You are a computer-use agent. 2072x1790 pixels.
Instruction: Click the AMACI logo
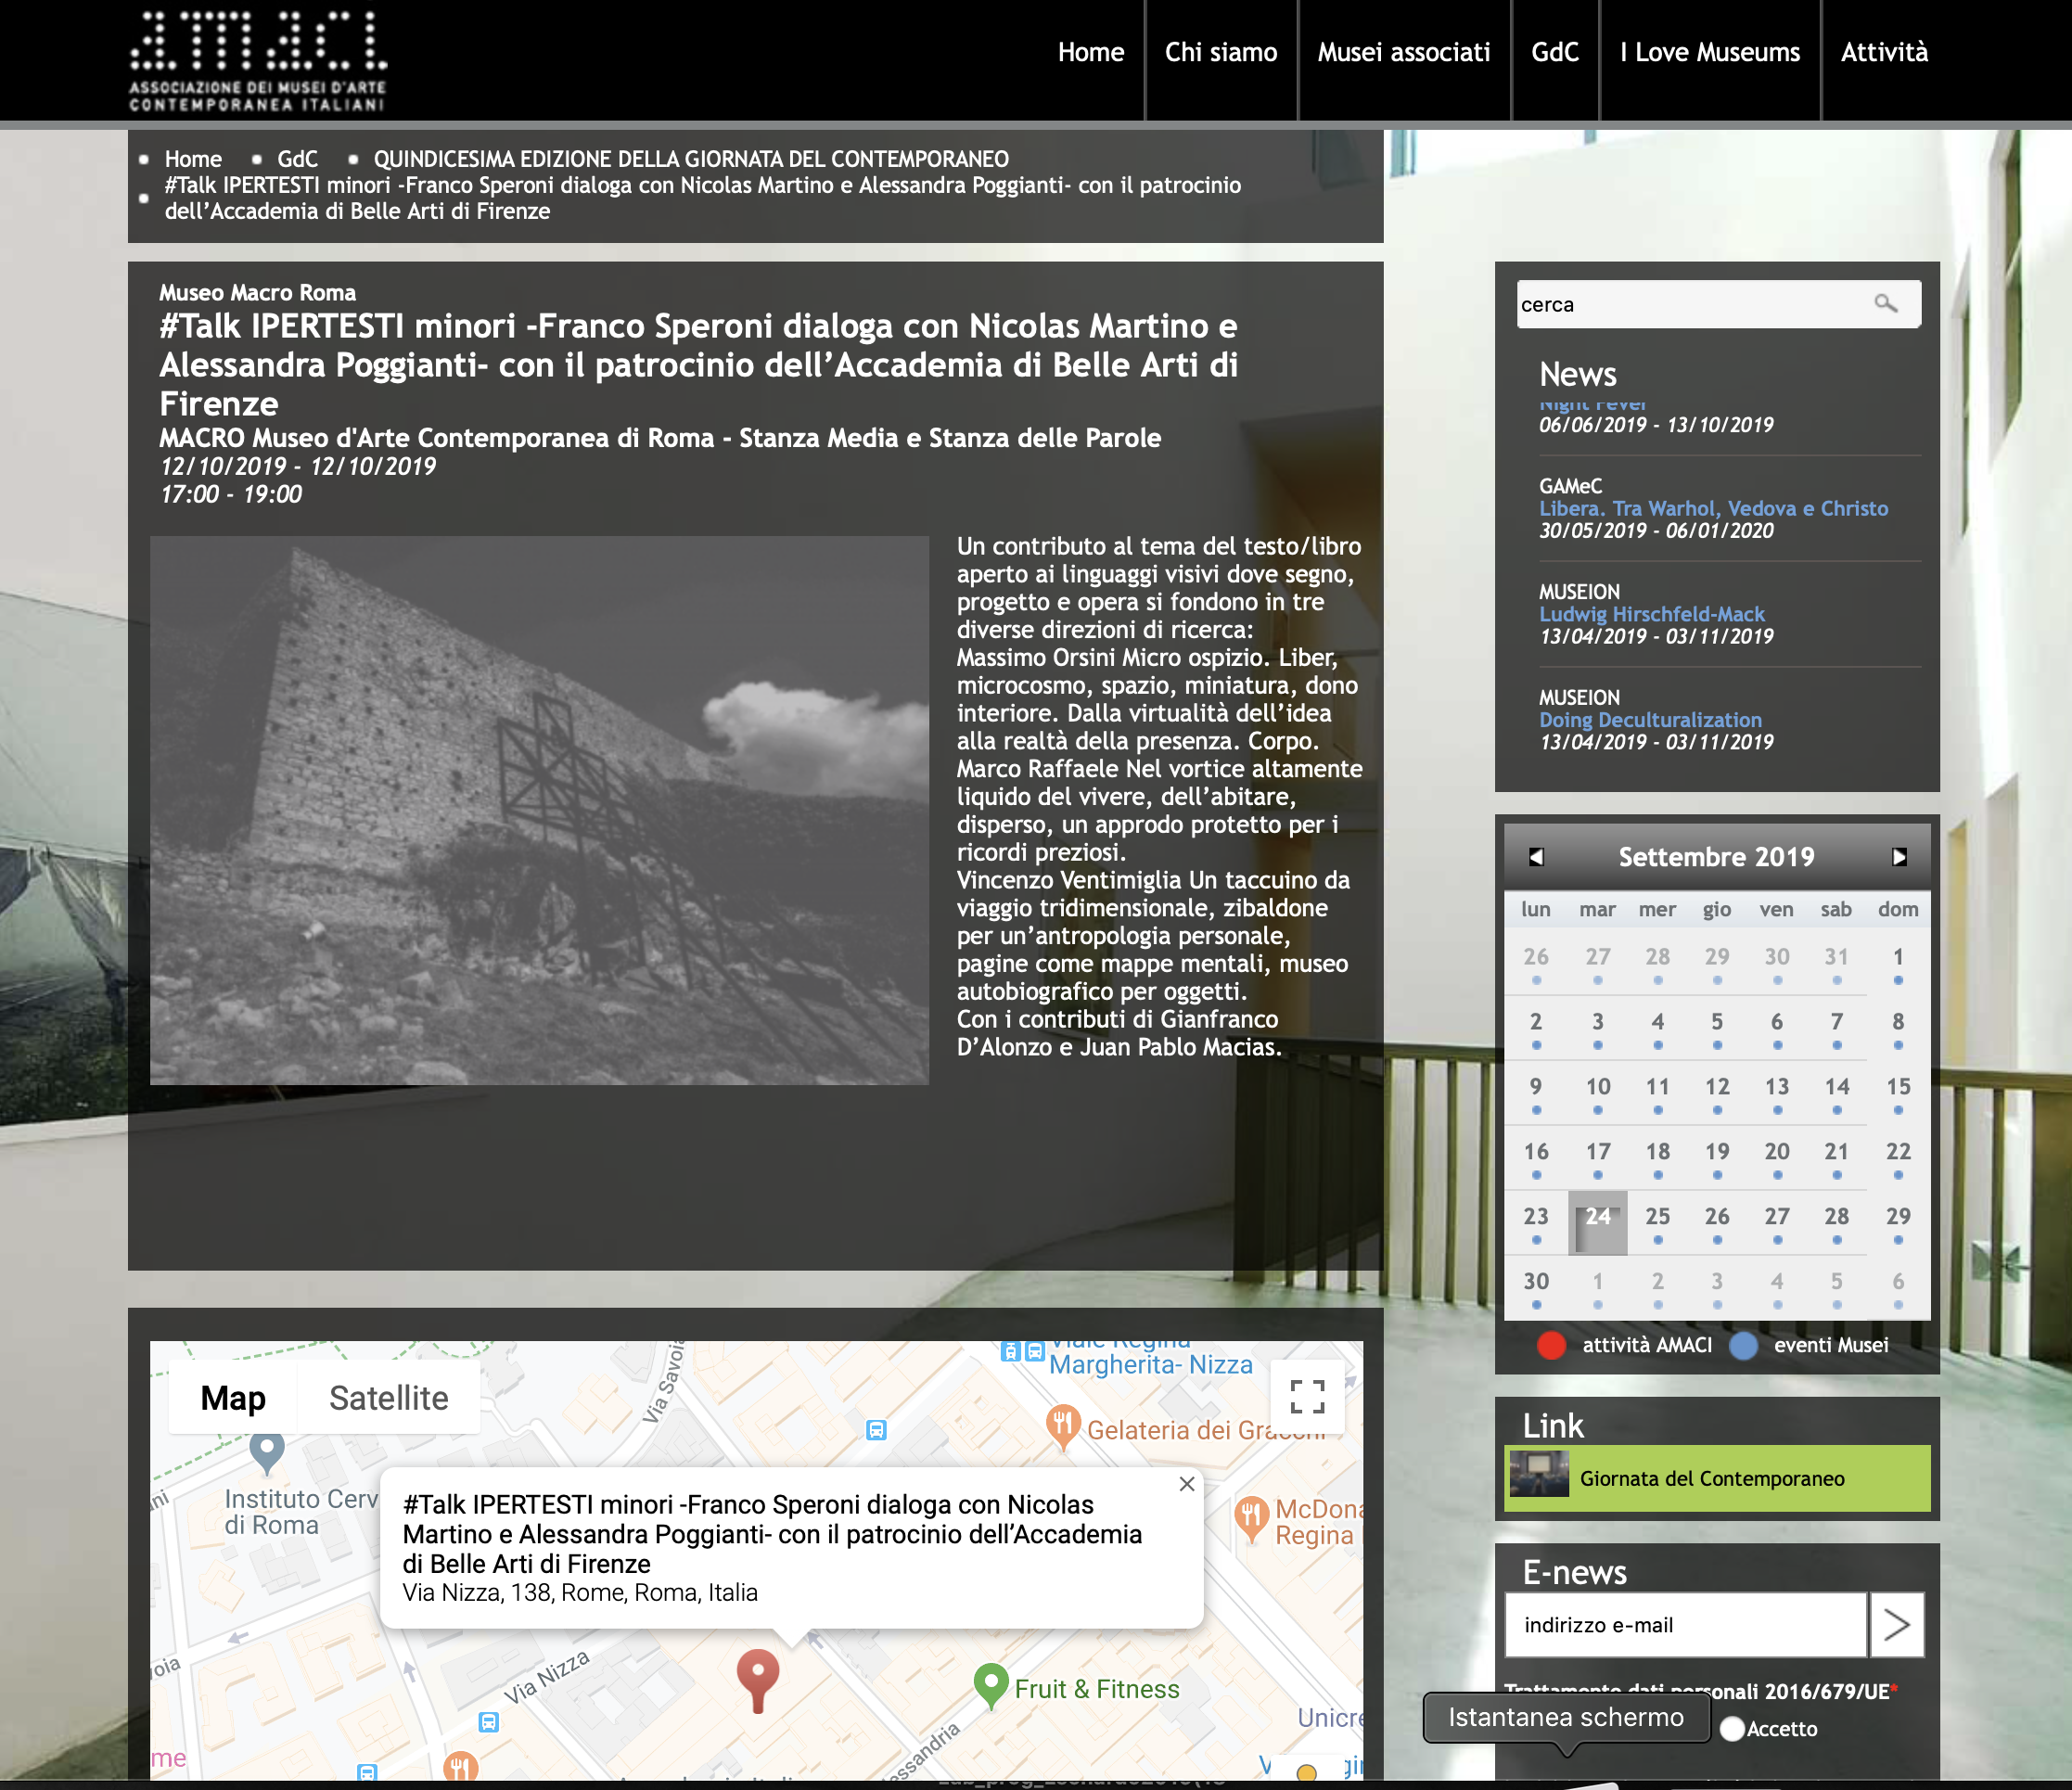click(x=257, y=61)
